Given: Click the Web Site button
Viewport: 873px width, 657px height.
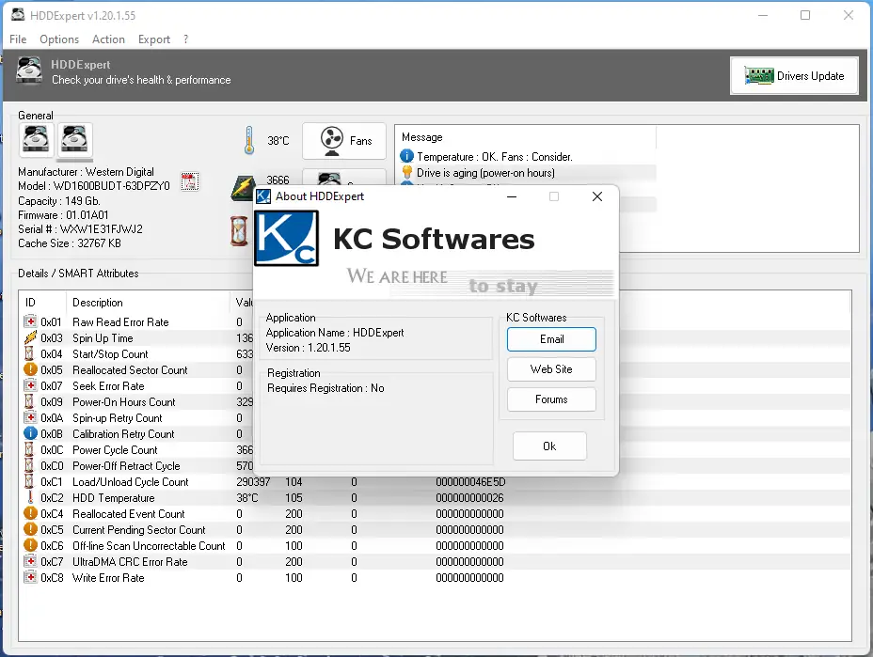Looking at the screenshot, I should [551, 369].
